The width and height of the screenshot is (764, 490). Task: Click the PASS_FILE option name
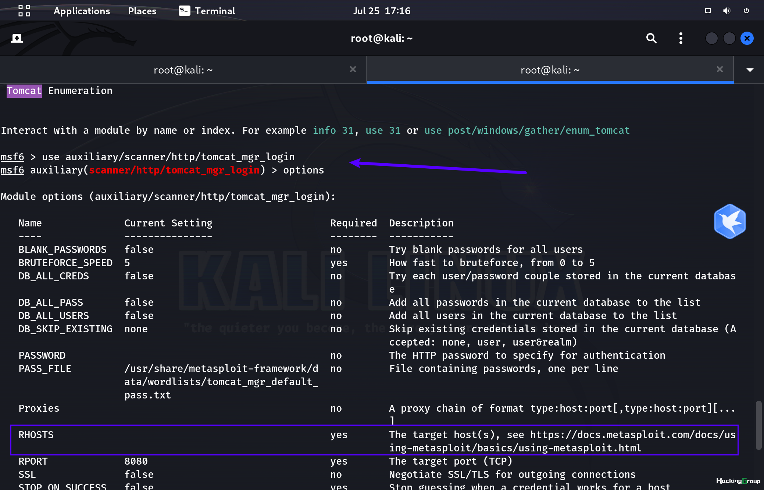[45, 369]
